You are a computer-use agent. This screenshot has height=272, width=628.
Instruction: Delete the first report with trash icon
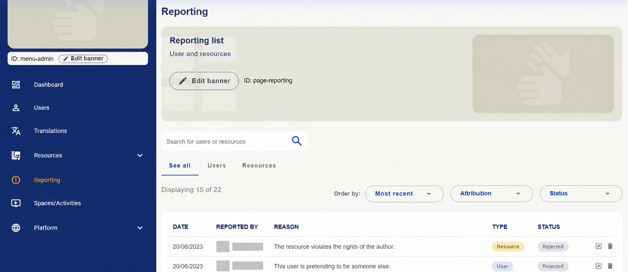coord(610,246)
